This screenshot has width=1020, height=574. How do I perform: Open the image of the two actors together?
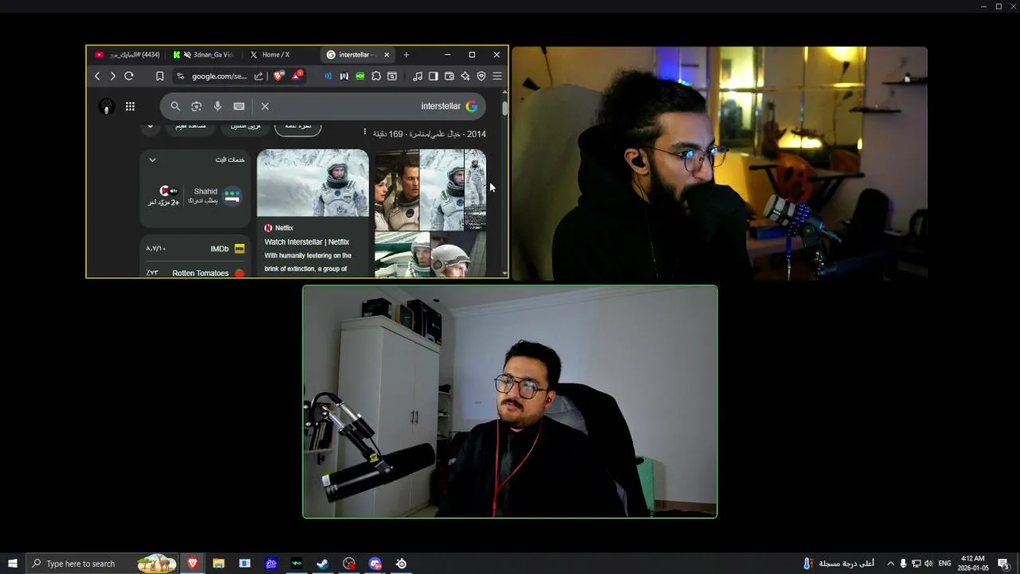397,190
